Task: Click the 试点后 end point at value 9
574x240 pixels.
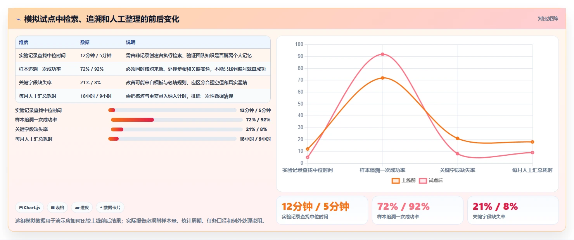Action: (x=533, y=153)
